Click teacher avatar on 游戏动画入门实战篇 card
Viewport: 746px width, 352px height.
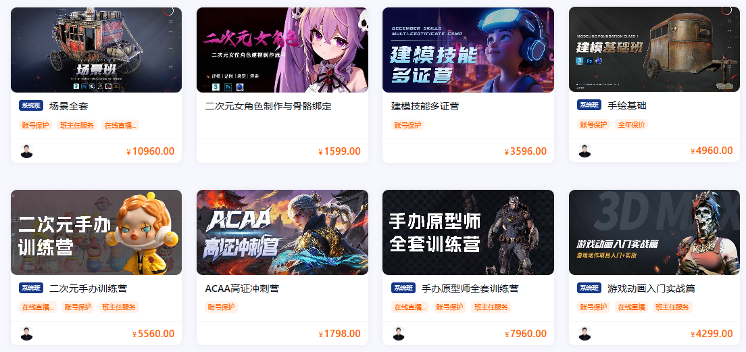tap(585, 334)
